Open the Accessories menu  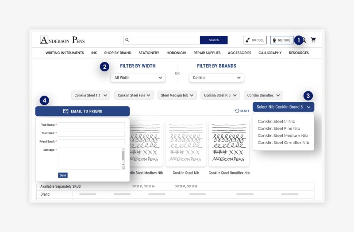coord(239,53)
